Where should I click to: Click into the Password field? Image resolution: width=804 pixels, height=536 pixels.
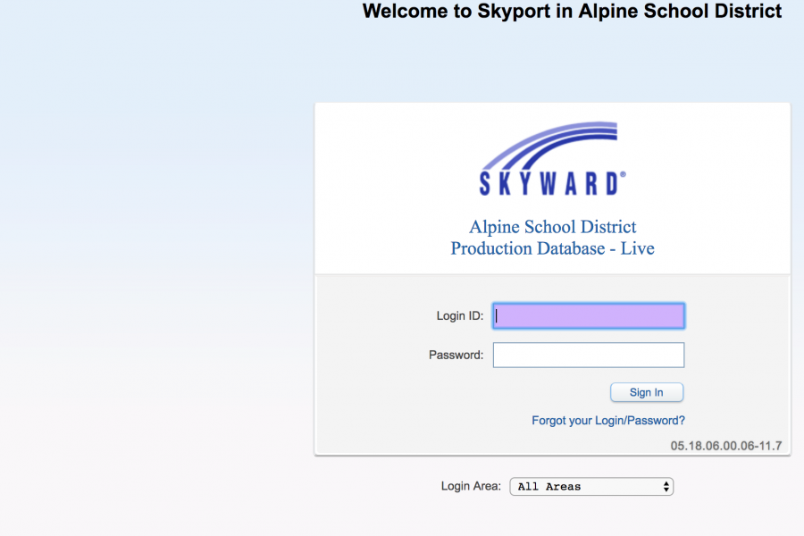pos(588,355)
